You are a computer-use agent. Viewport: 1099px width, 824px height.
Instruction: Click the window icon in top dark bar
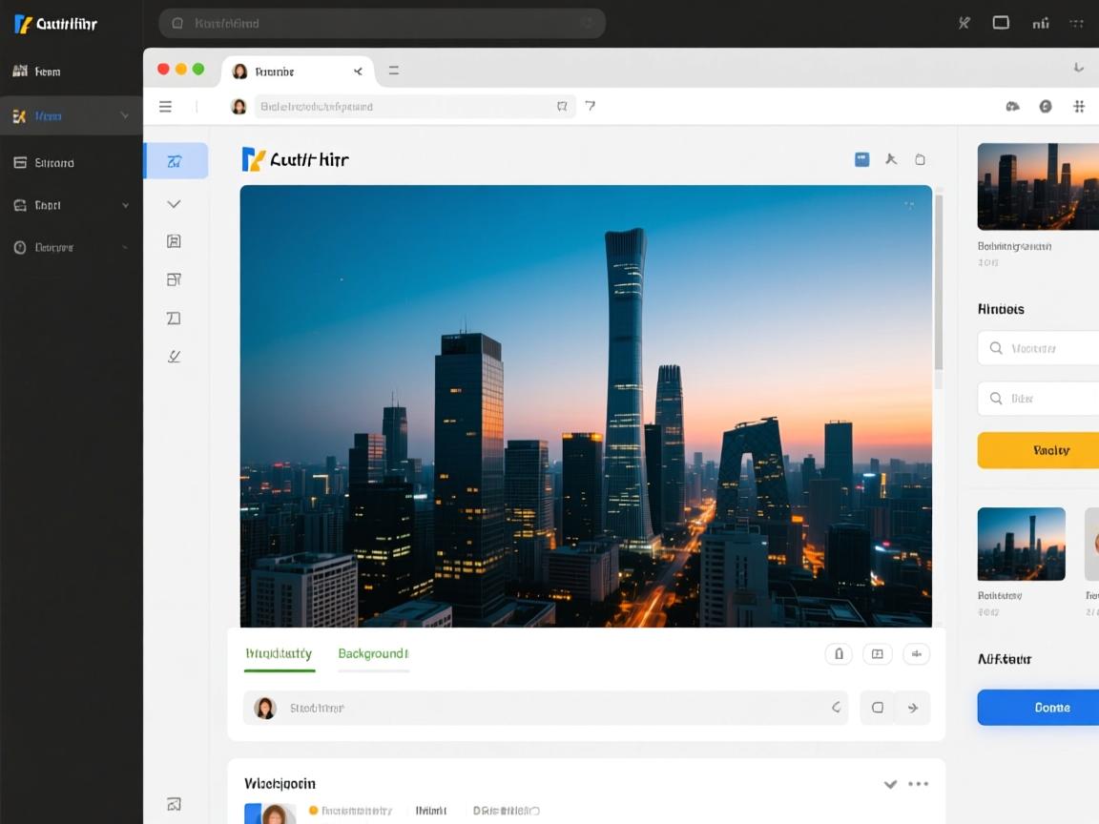(1001, 23)
